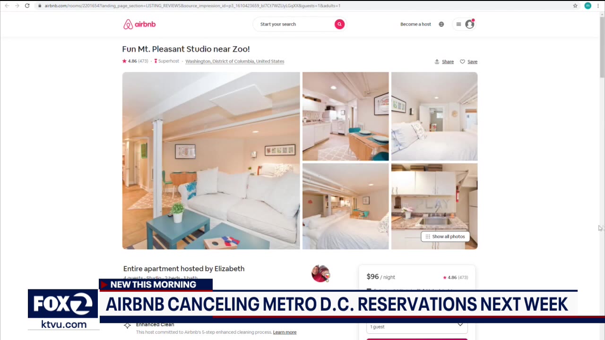Open Washington, District of Columbia location link
This screenshot has height=340, width=605.
pyautogui.click(x=235, y=61)
